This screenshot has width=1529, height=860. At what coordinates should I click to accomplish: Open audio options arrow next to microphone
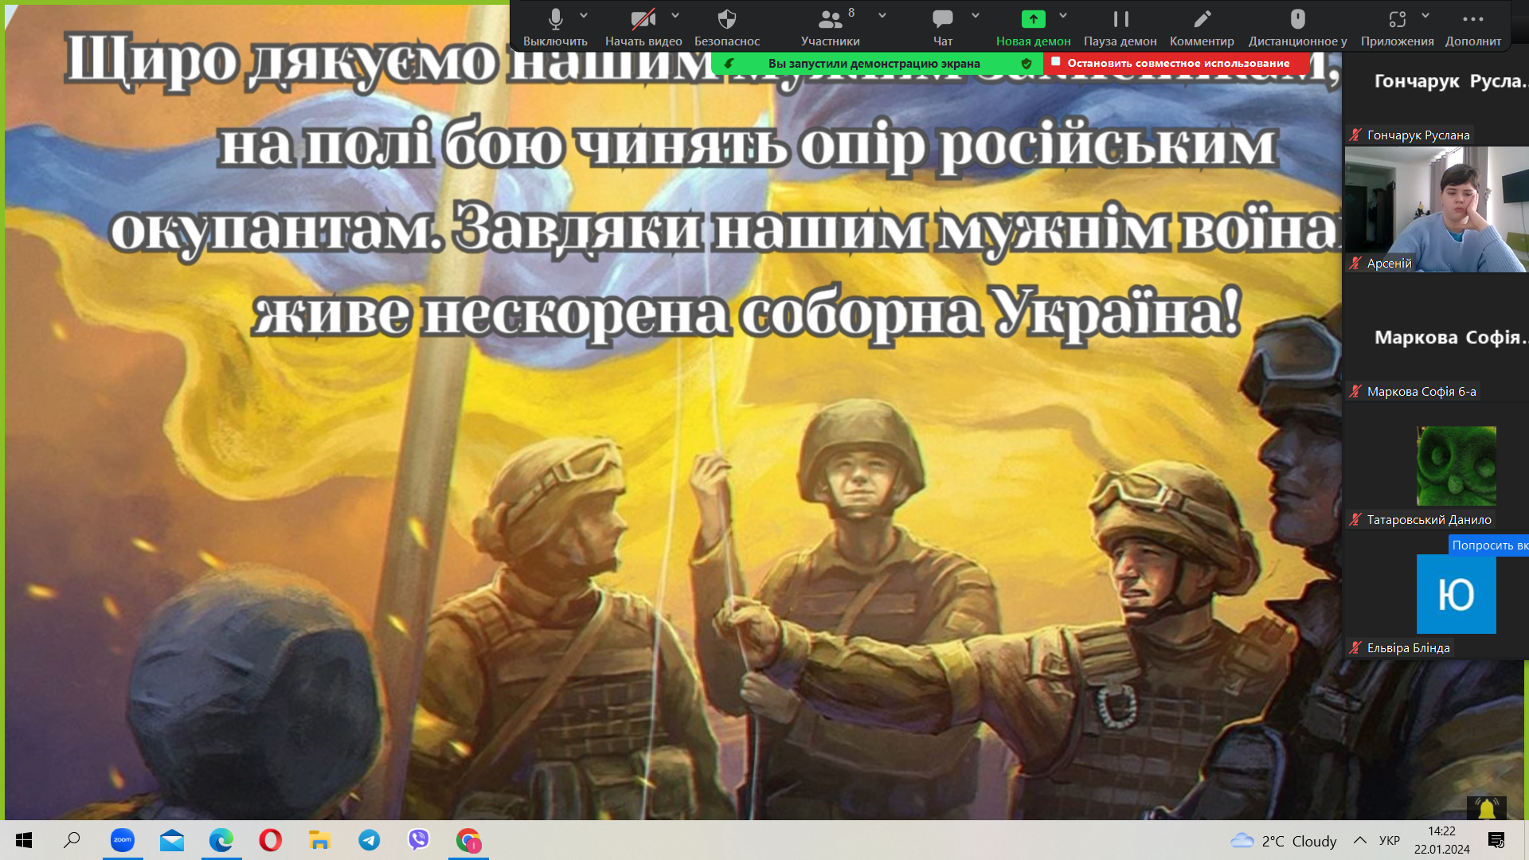584,15
